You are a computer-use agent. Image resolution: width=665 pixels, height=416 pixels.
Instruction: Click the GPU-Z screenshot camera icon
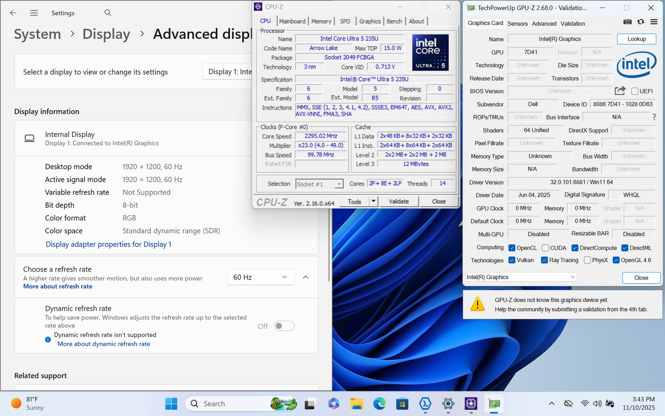coord(628,22)
